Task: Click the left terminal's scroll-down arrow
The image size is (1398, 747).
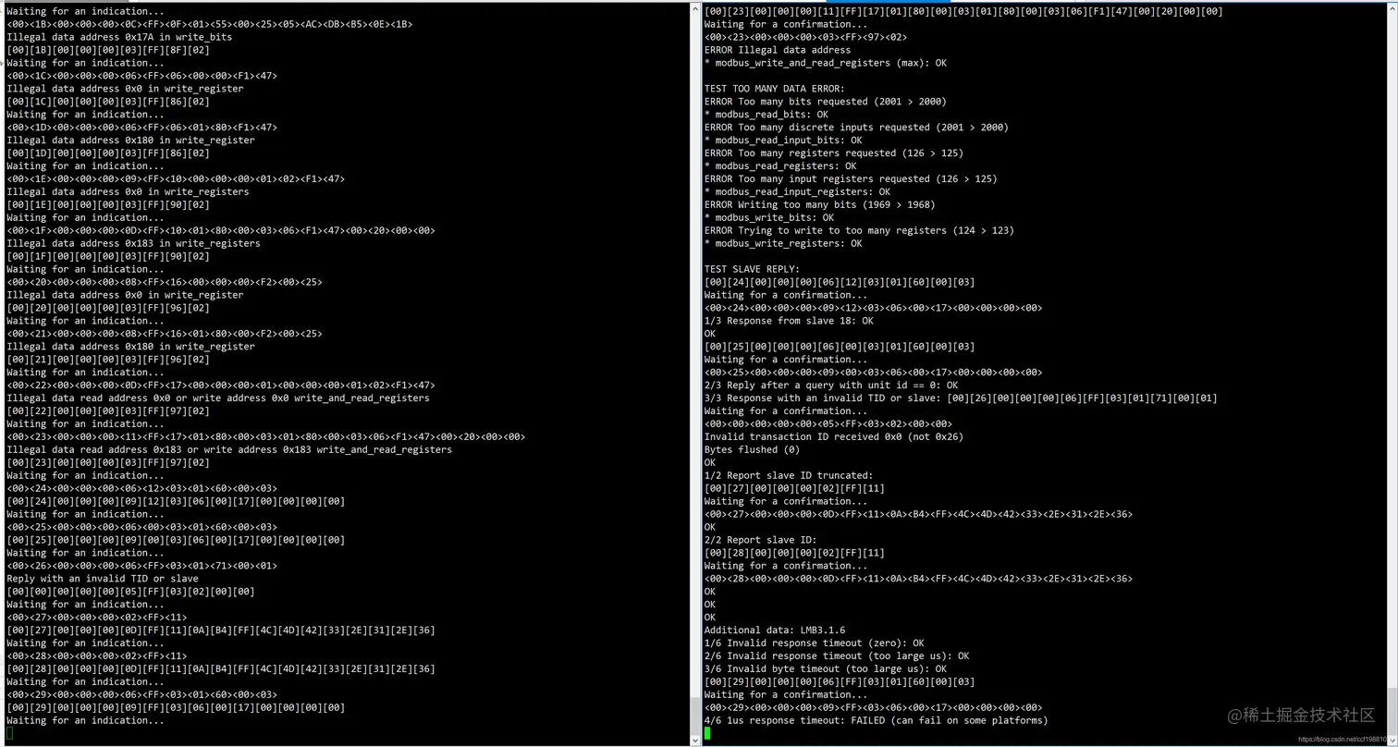Action: click(x=694, y=740)
